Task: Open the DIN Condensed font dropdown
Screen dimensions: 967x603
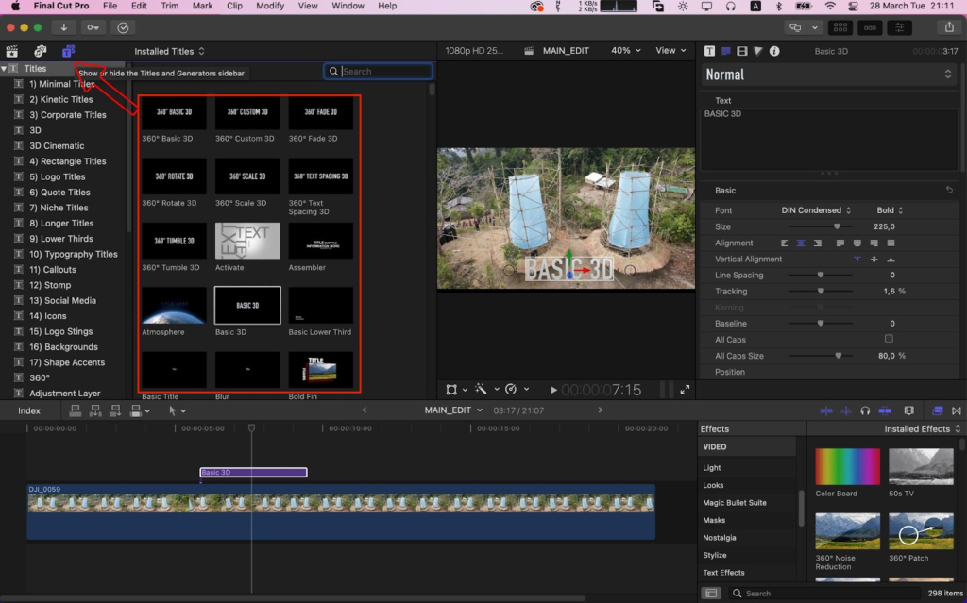Action: (x=816, y=210)
